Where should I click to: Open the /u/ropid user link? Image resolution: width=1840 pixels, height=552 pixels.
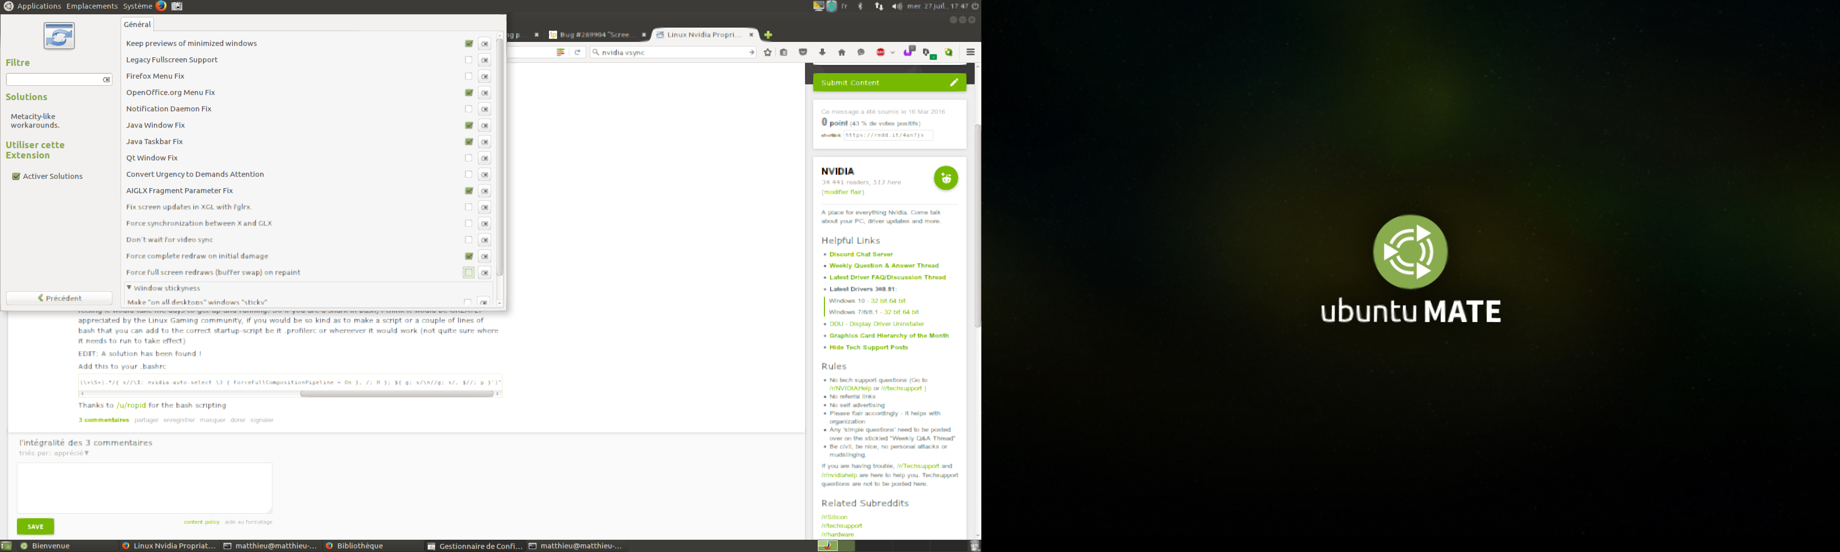pos(131,406)
